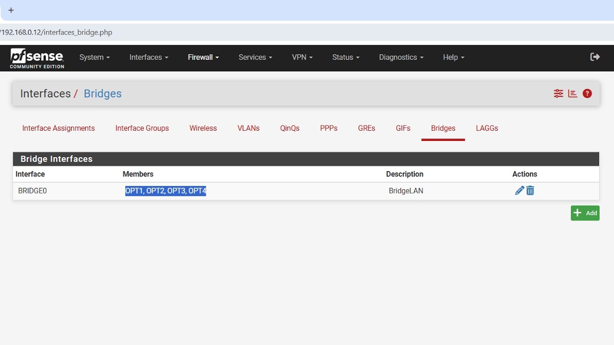This screenshot has height=345, width=614.
Task: Click the BridgeLAN description cell
Action: coord(406,191)
